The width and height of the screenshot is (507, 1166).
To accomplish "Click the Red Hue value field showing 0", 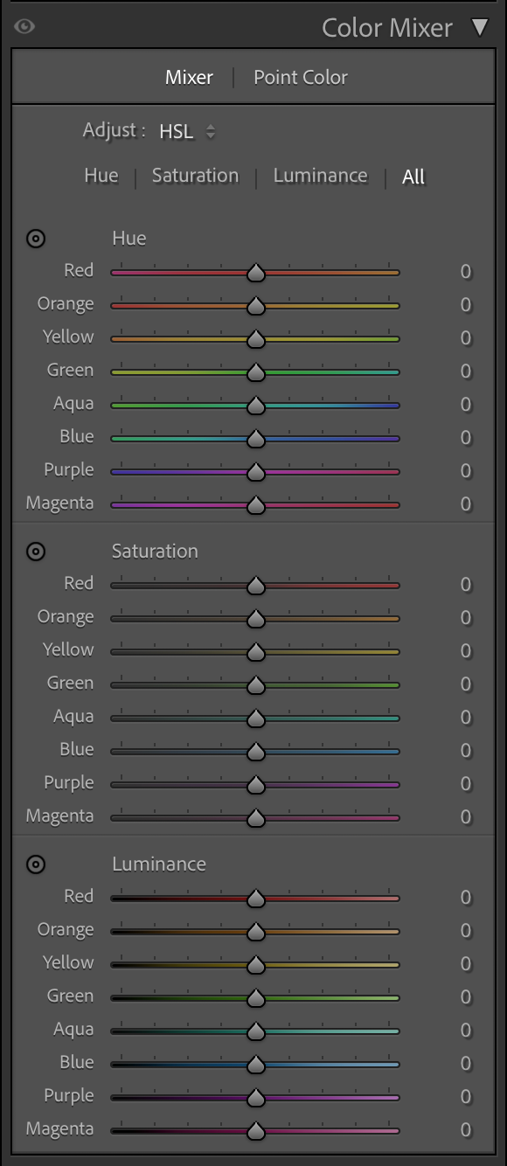I will click(465, 271).
